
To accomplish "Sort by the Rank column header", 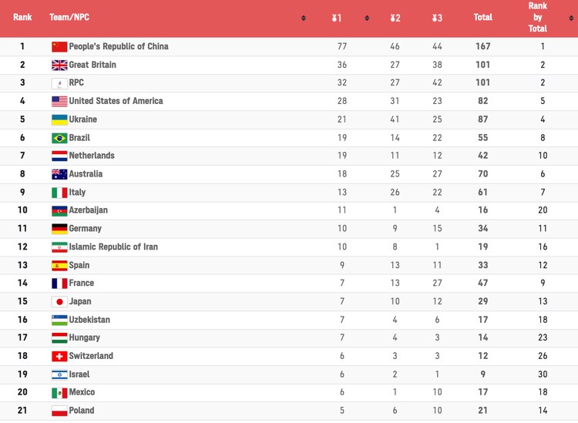I will [x=22, y=17].
